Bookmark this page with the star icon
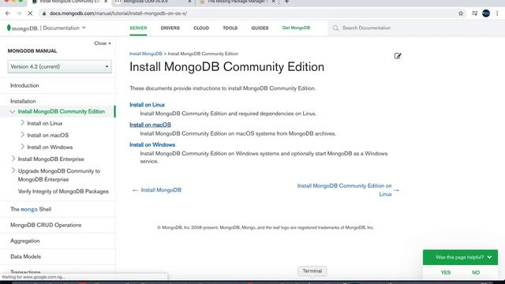 pos(461,13)
